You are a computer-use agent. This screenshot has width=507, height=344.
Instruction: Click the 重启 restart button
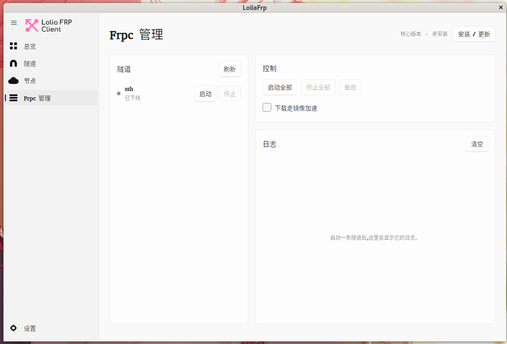pos(350,87)
